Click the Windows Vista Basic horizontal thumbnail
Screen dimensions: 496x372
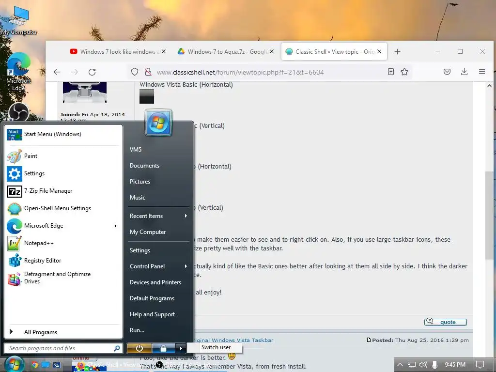tap(147, 96)
